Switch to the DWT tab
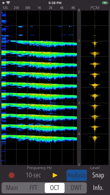Image resolution: width=110 pixels, height=195 pixels. click(x=76, y=188)
